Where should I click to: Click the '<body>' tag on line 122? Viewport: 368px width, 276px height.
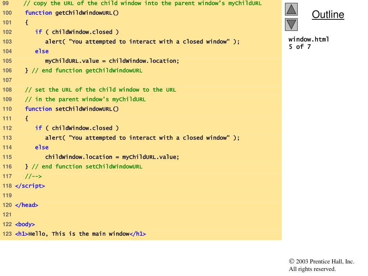[25, 224]
